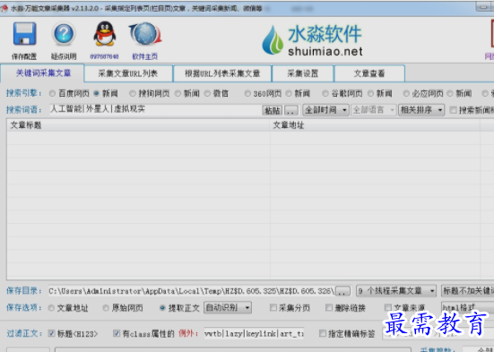The height and width of the screenshot is (352, 494).
Task: Select the 新闻 radio right after 360网页
Action: pos(289,93)
